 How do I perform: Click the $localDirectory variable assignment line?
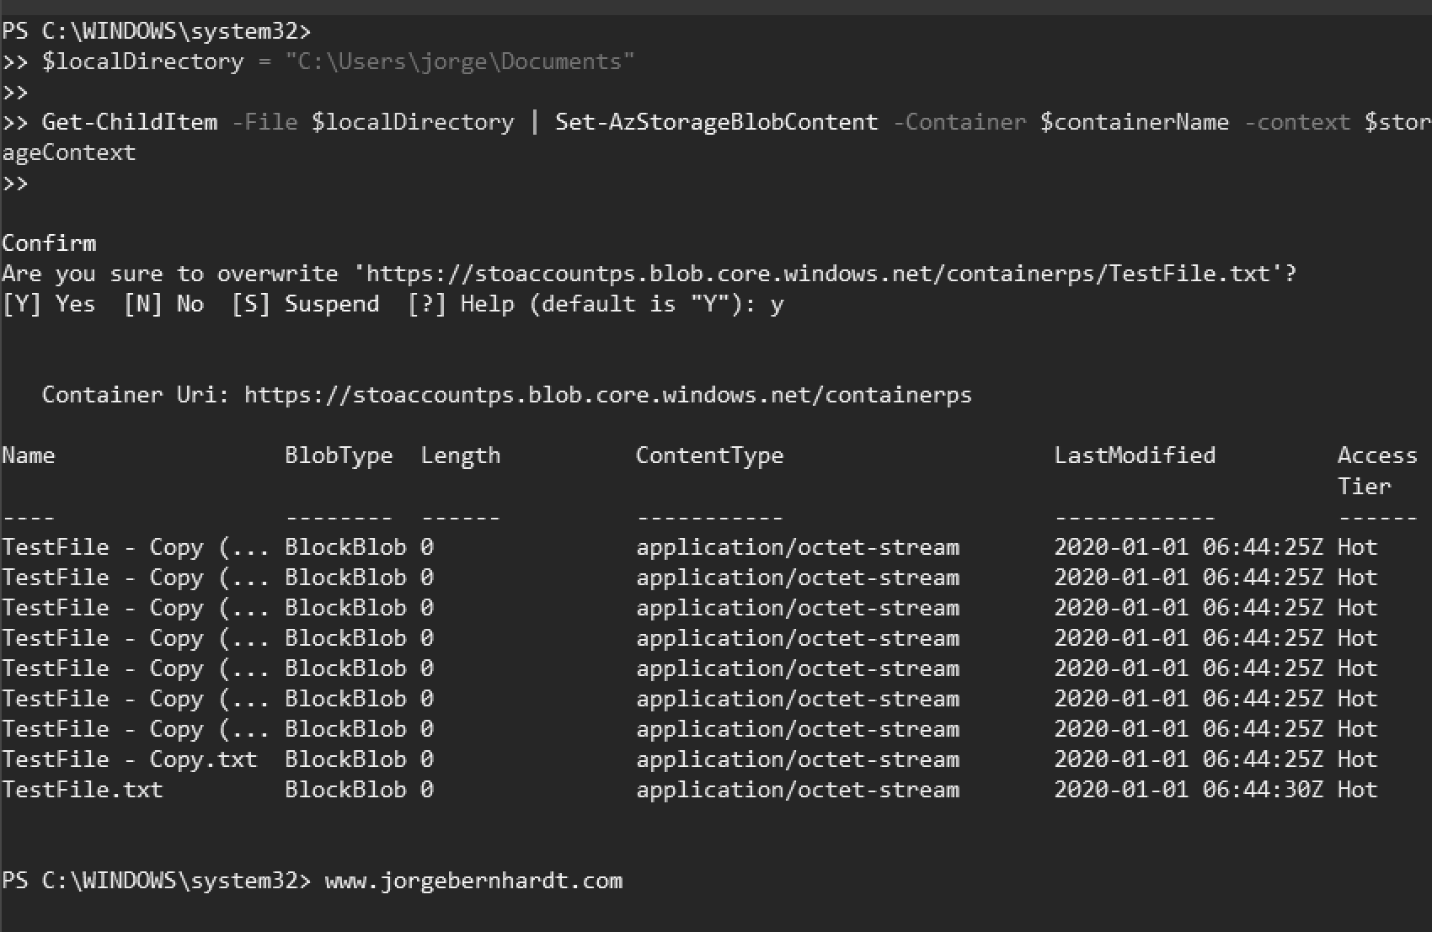point(318,62)
